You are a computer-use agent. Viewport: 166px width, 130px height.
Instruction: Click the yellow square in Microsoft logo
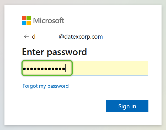click(x=29, y=23)
